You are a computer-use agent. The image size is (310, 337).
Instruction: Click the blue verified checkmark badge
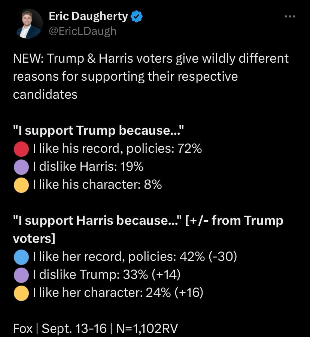click(x=136, y=17)
